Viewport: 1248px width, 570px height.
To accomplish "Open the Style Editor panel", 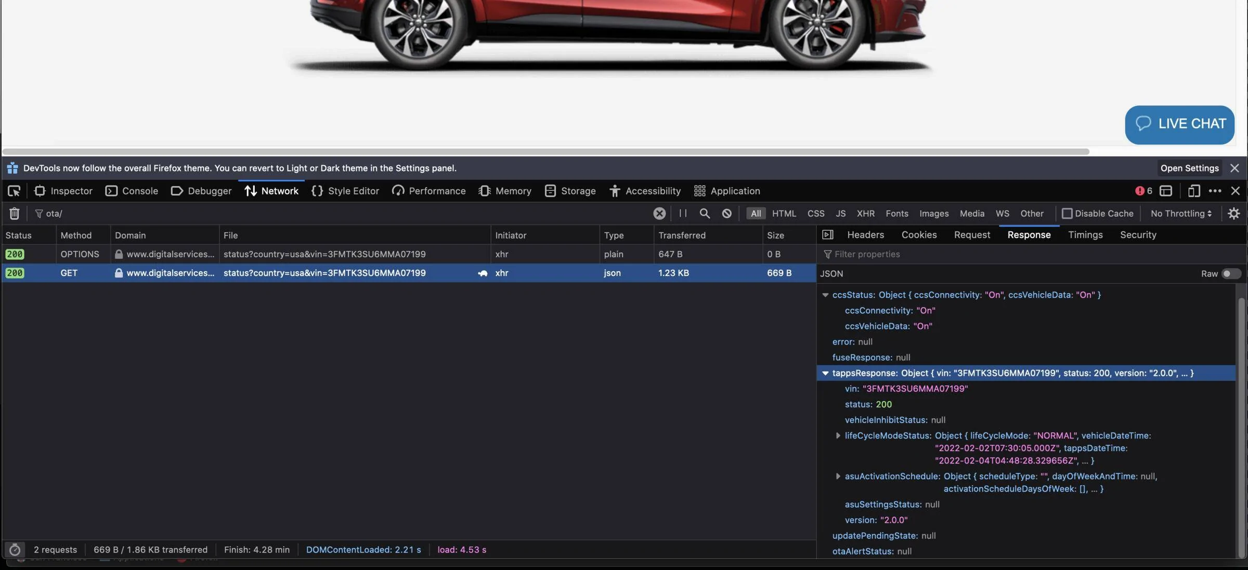I will coord(345,191).
